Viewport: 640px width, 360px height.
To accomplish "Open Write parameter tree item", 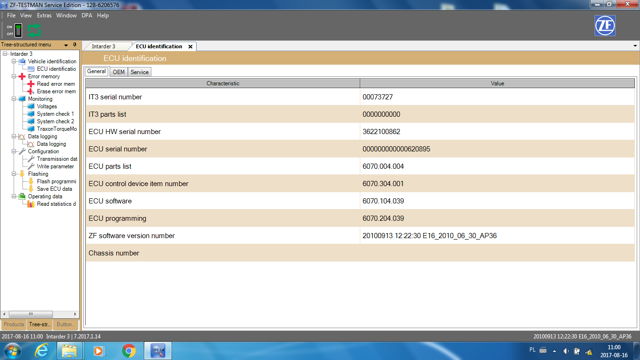I will coord(55,166).
